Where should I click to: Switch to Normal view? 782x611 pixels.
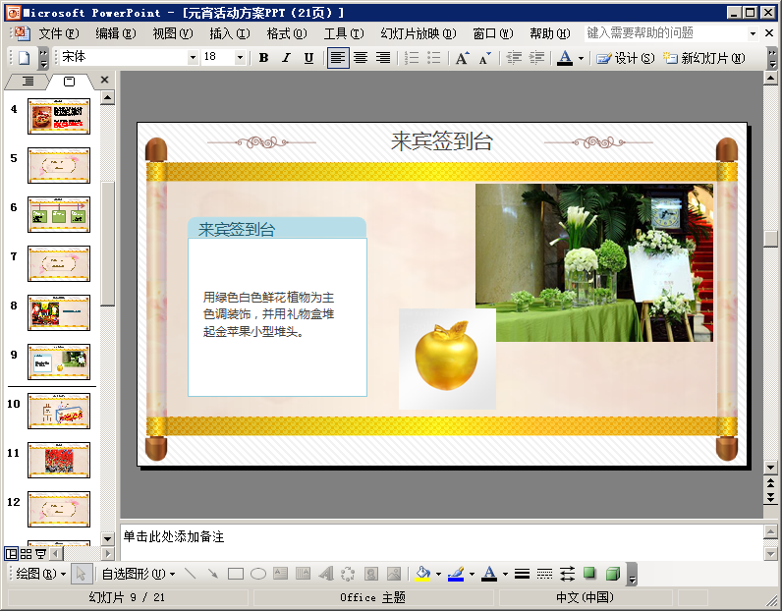point(11,554)
